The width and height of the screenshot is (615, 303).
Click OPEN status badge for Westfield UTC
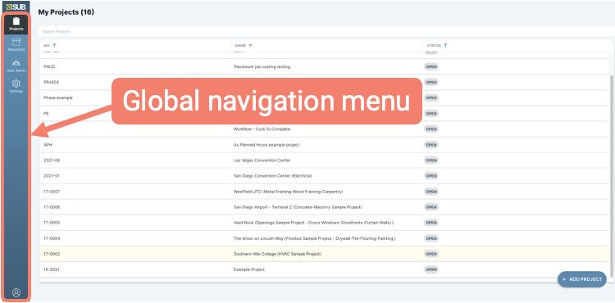pos(431,192)
